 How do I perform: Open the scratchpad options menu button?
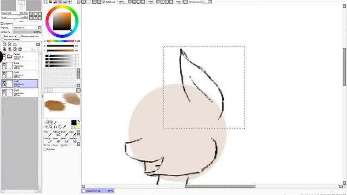[78, 90]
